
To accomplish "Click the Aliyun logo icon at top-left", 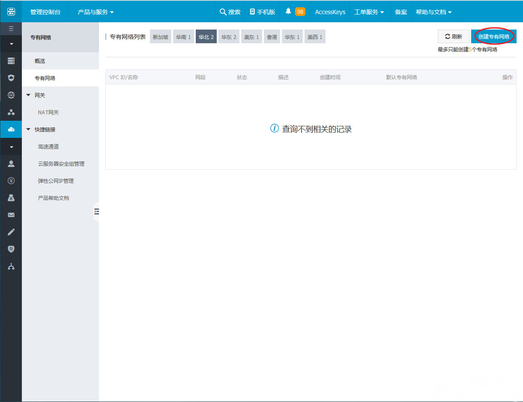I will pyautogui.click(x=11, y=12).
